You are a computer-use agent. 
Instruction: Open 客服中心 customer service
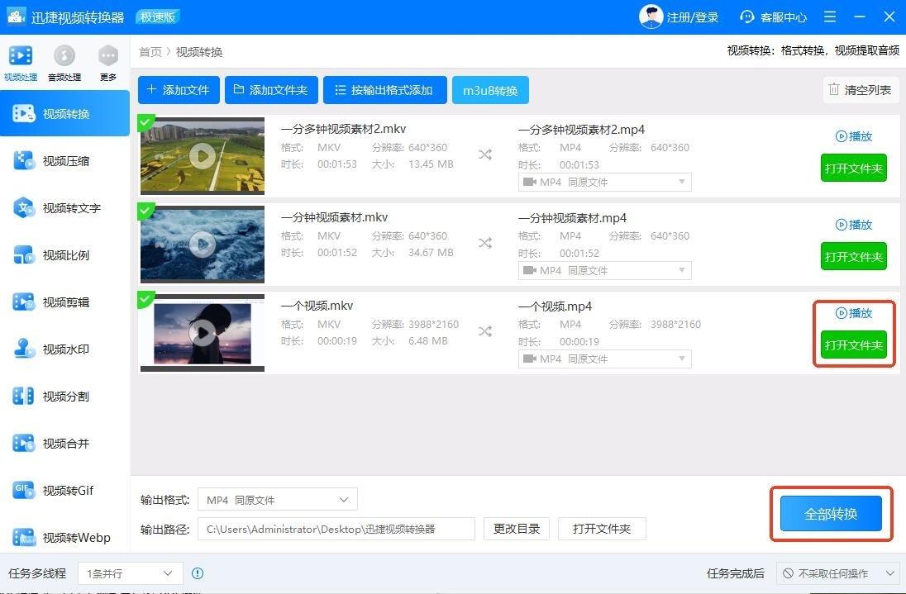pos(774,17)
